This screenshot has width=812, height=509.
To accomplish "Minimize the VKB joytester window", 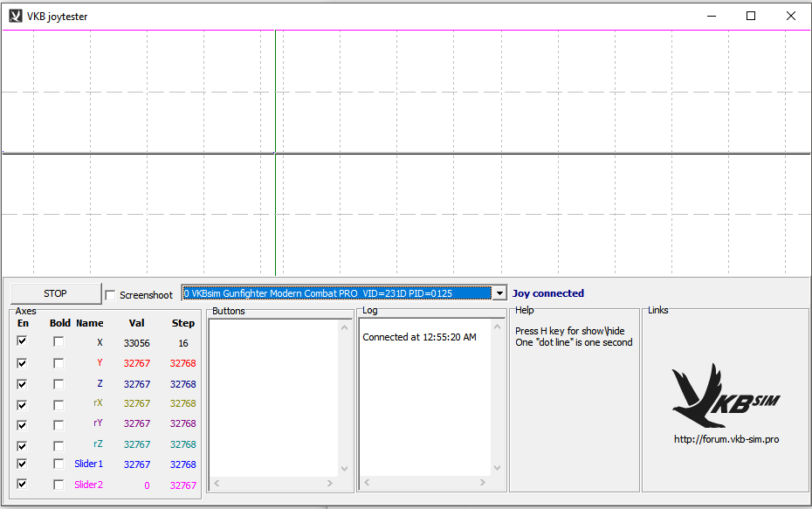I will coord(712,16).
